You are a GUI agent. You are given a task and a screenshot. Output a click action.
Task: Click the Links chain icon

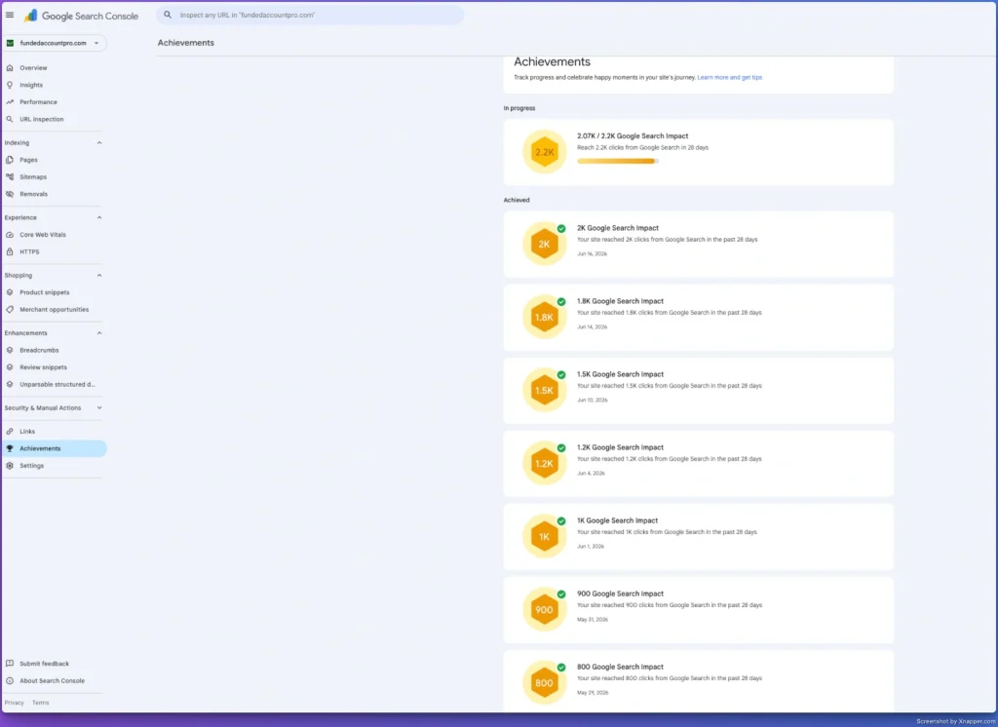10,432
